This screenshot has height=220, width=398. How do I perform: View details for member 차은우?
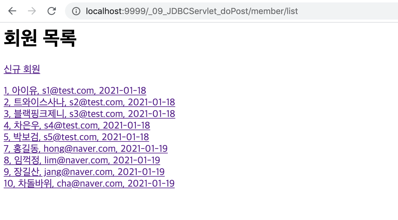coord(76,125)
